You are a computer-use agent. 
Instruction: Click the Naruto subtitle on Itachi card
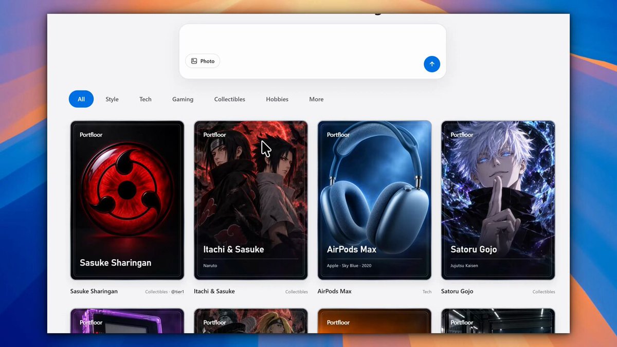coord(210,266)
